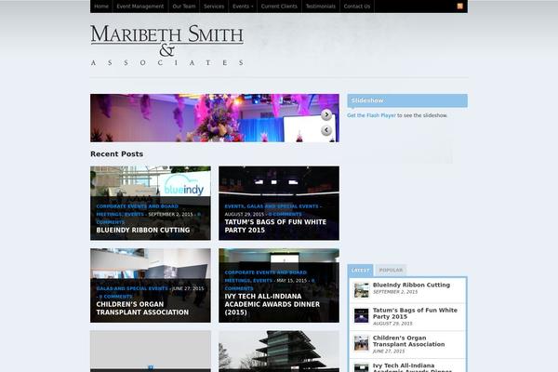Switch to the Latest tab
The image size is (558, 372).
point(360,271)
